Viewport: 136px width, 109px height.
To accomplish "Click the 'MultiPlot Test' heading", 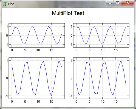I will click(x=68, y=13).
